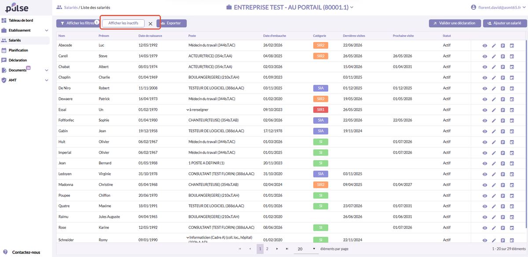Click the Salariés breadcrumb link
528x257 pixels.
point(71,7)
